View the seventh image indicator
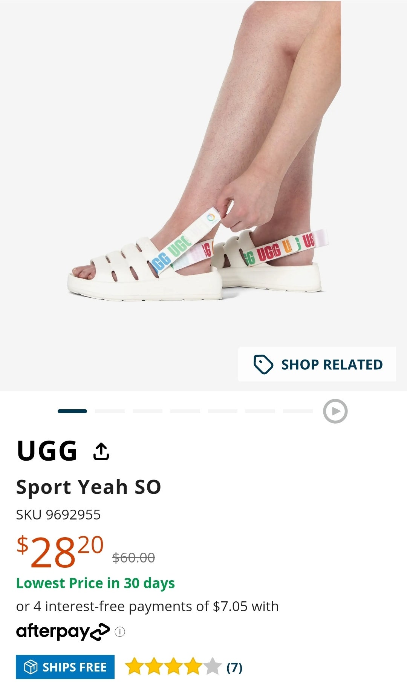This screenshot has height=690, width=407. pyautogui.click(x=298, y=411)
